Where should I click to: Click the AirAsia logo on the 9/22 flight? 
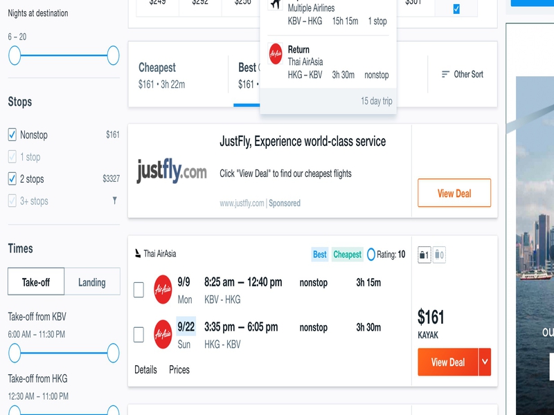[x=163, y=334]
